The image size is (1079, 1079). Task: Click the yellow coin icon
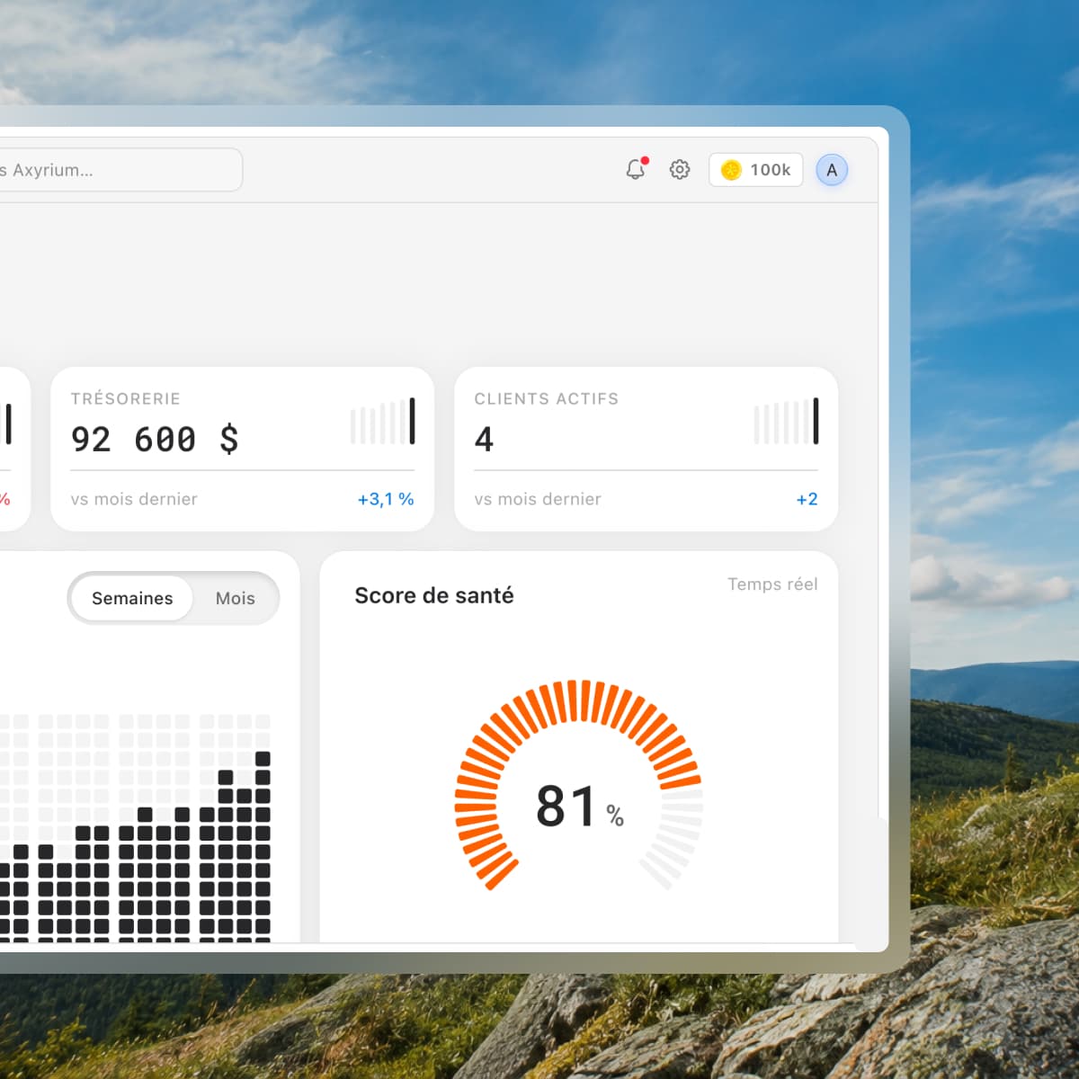731,170
